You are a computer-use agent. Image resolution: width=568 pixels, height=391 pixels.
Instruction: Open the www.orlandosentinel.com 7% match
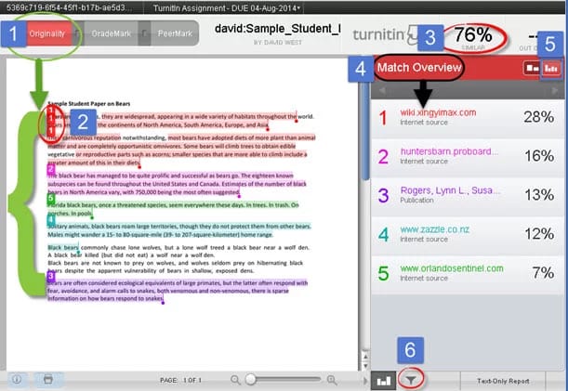(468, 274)
